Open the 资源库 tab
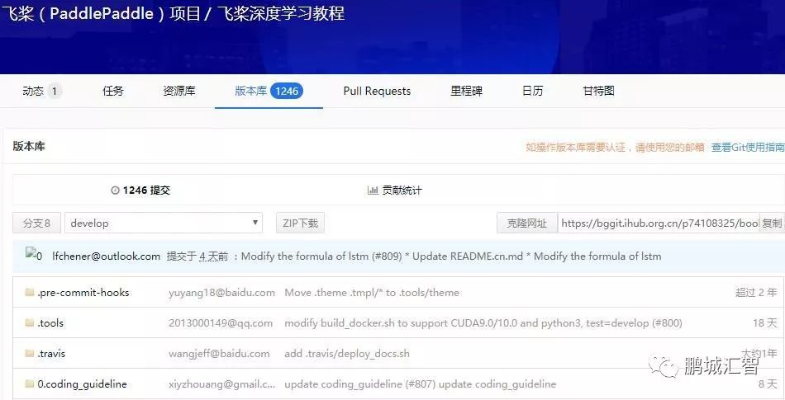This screenshot has height=400, width=785. pos(178,91)
